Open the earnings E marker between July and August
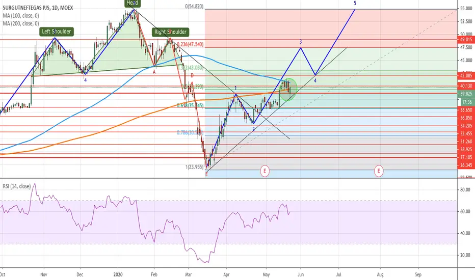The width and height of the screenshot is (475, 280). point(379,171)
